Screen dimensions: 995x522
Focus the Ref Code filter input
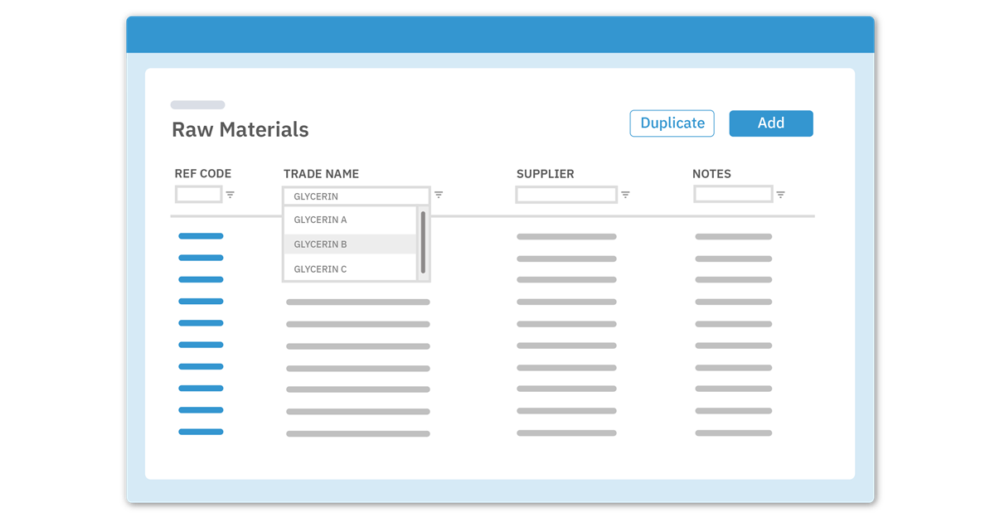click(199, 195)
